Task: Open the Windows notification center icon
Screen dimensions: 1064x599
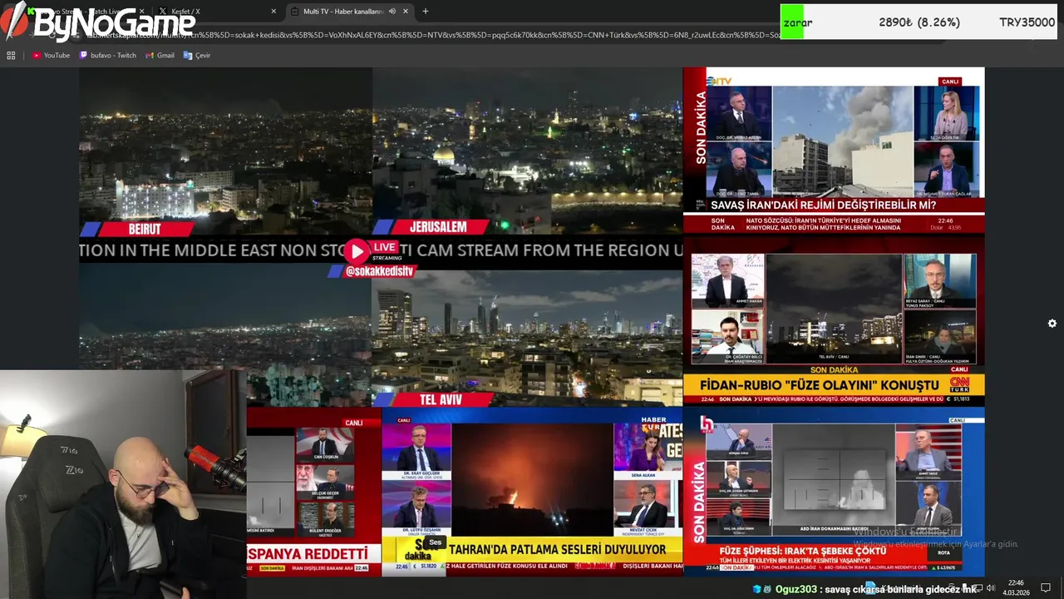Action: [x=1046, y=588]
